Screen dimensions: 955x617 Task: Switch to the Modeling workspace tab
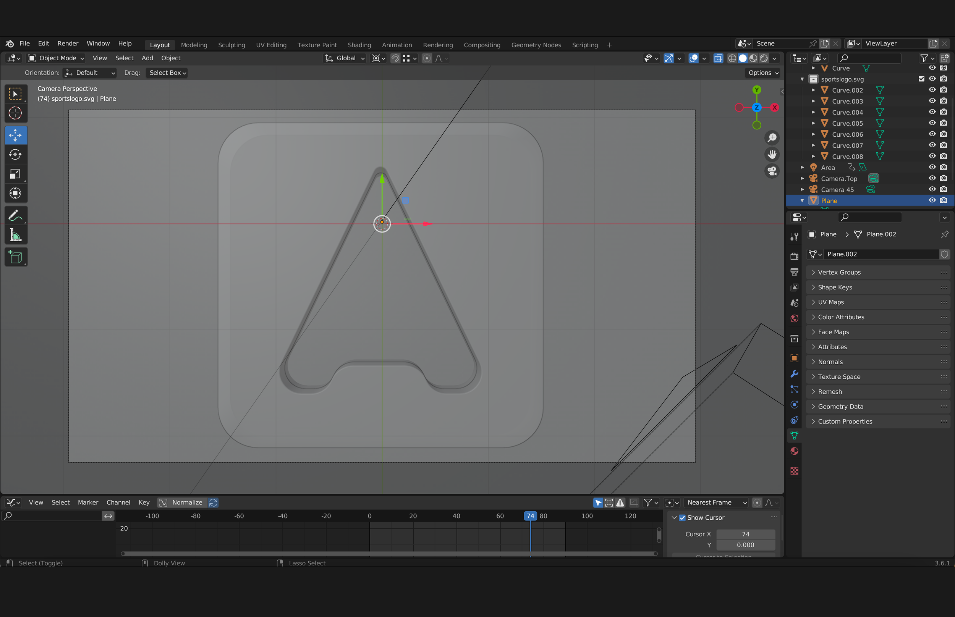pyautogui.click(x=194, y=45)
